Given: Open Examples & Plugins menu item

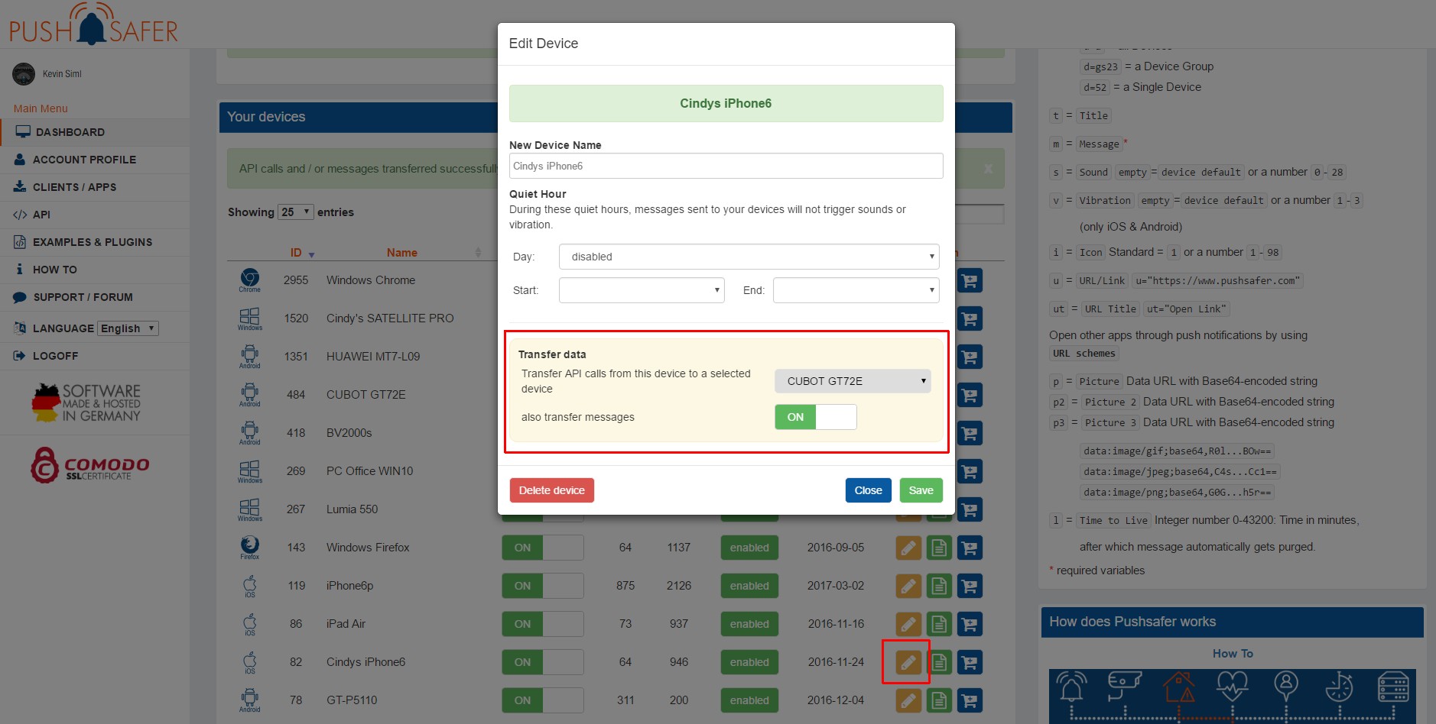Looking at the screenshot, I should coord(95,242).
